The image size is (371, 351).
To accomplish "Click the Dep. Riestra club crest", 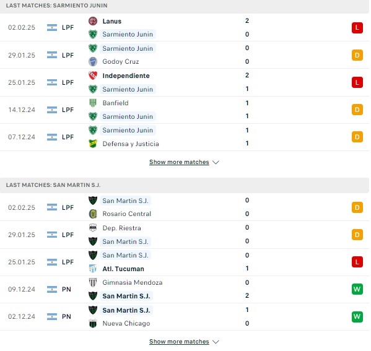I will coord(93,228).
